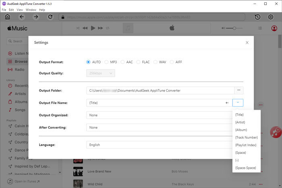Skip to previous track
This screenshot has height=188, width=282.
coord(85,28)
